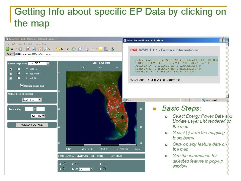
Task: Click the feature info (i) pointer tool icon
Action: 76,164
